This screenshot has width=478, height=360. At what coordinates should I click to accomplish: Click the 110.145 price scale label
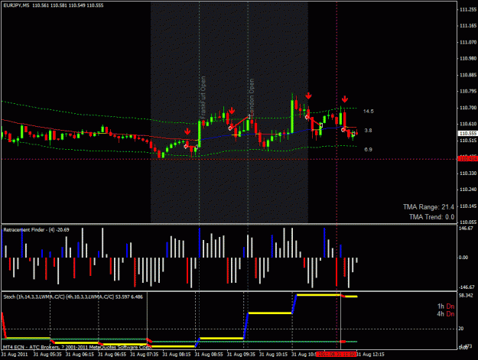point(468,206)
